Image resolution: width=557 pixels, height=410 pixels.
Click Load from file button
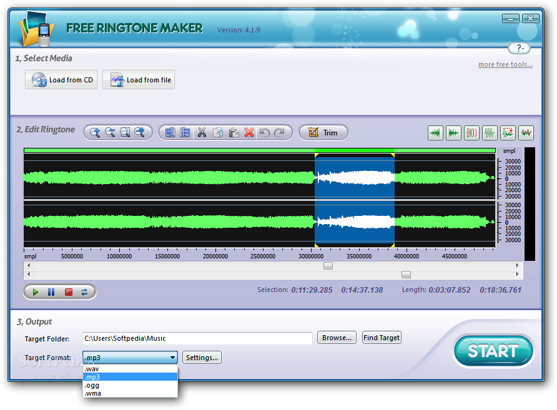[139, 80]
